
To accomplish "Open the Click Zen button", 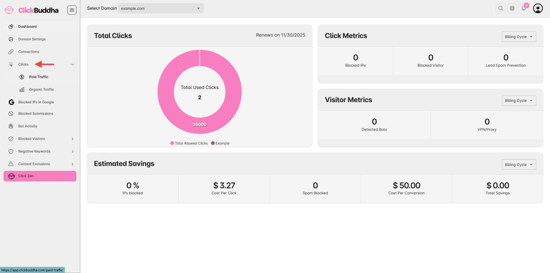I will click(x=40, y=176).
